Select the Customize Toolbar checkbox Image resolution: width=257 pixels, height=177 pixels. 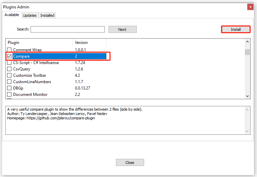[x=9, y=75]
